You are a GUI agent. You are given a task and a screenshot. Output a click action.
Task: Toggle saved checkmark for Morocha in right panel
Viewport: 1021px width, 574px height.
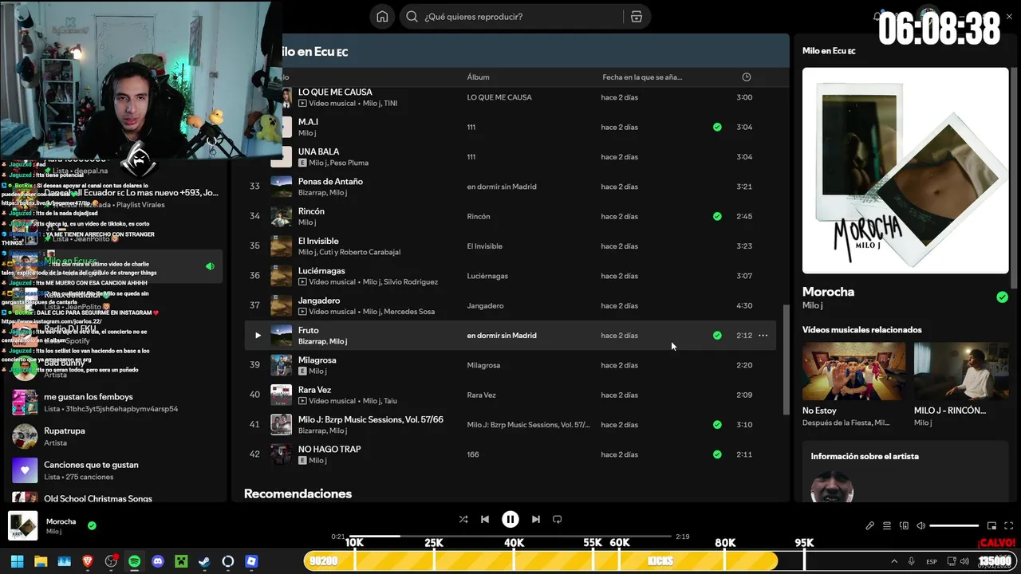point(1002,297)
